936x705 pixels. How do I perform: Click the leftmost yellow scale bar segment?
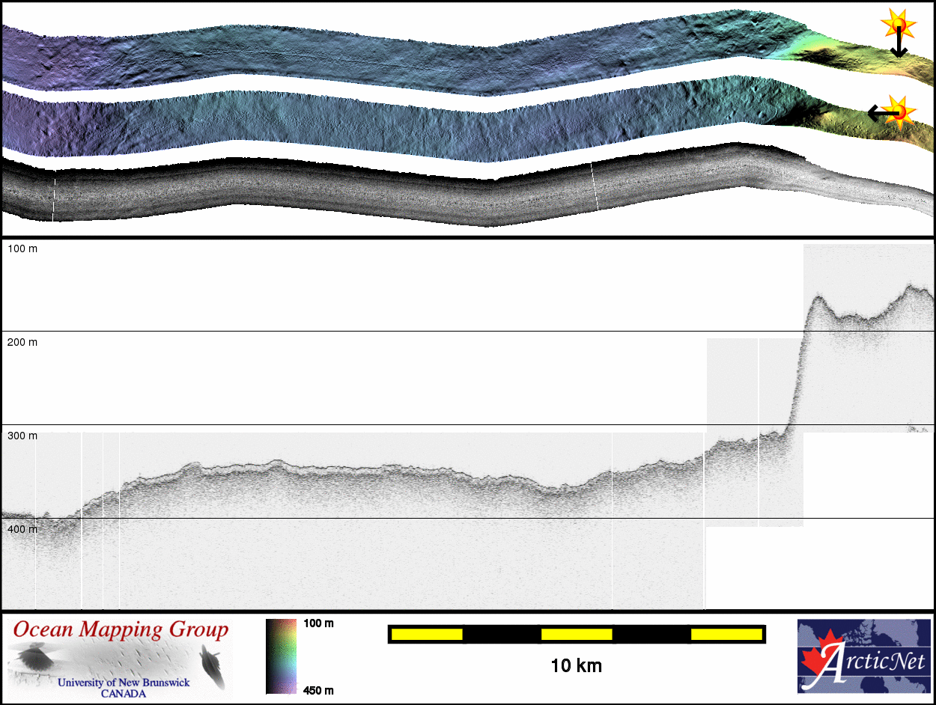[x=426, y=635]
